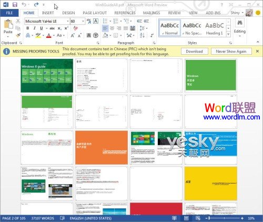Open the Bullets dropdown arrow
Image resolution: width=263 pixels, height=222 pixels.
tap(110, 21)
